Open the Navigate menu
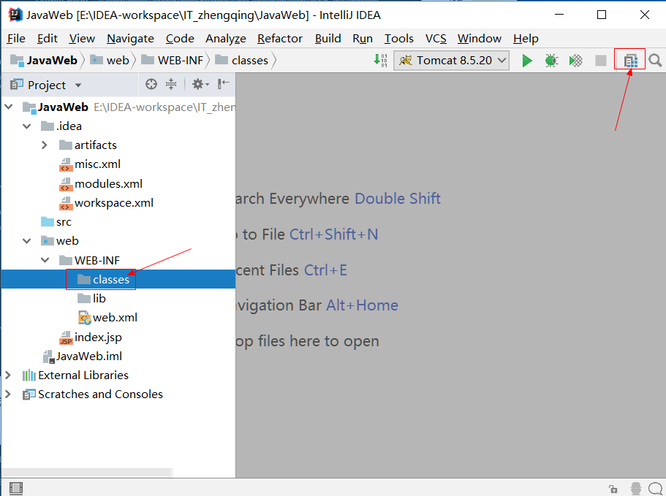 (x=130, y=39)
